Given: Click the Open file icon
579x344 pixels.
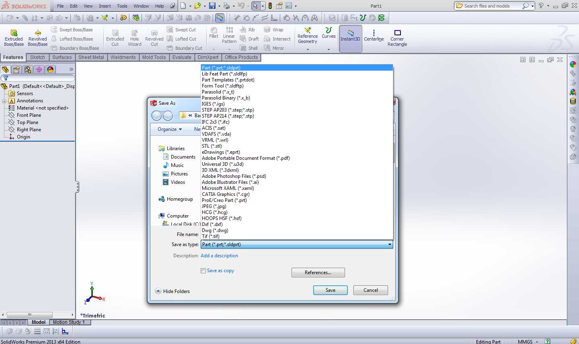Looking at the screenshot, I should point(197,6).
